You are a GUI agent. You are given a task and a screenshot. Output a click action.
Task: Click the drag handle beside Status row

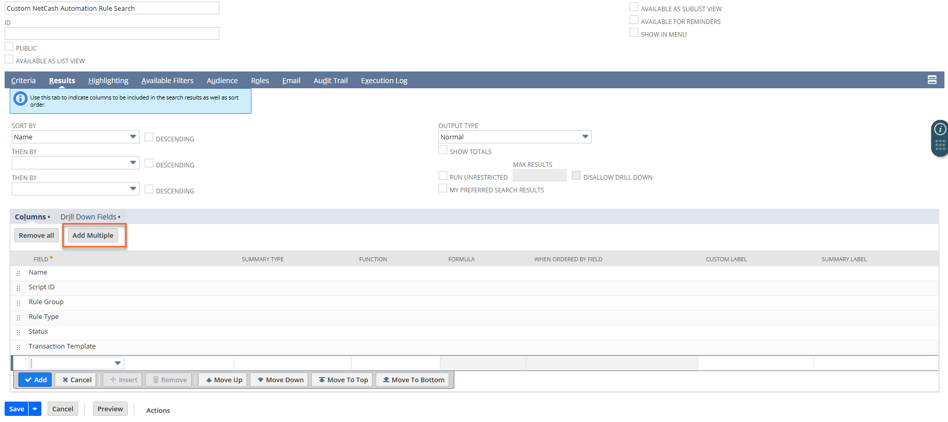(18, 333)
